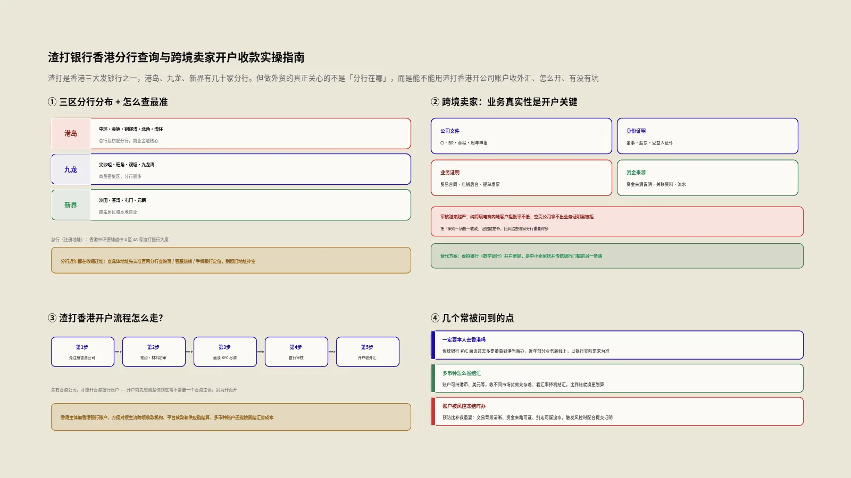This screenshot has width=851, height=478.
Task: Select the 第4步 step label
Action: (296, 347)
